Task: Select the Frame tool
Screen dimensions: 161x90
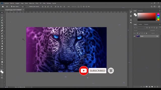Action: [2, 25]
